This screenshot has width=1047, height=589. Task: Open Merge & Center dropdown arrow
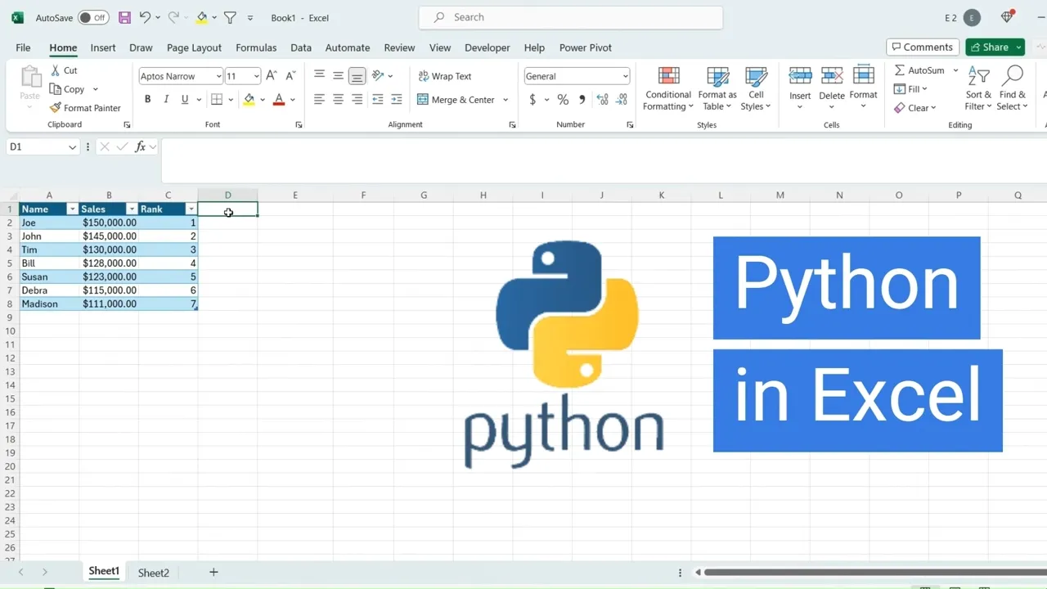[x=506, y=100]
